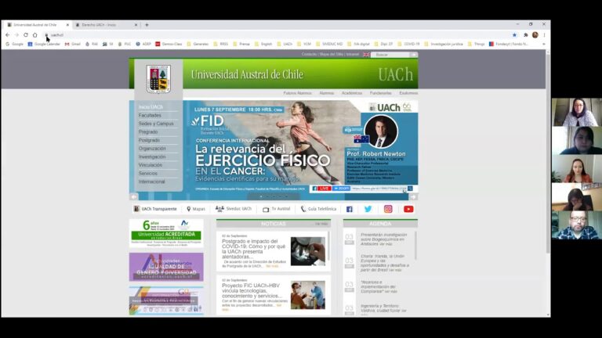The width and height of the screenshot is (602, 338).
Task: Open Facultades in the side menu
Action: click(150, 115)
